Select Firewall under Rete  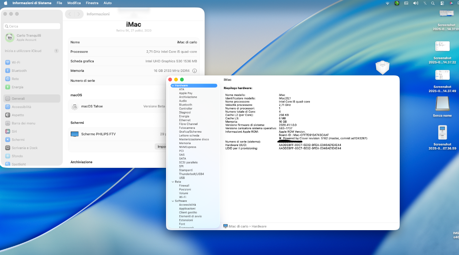click(184, 185)
